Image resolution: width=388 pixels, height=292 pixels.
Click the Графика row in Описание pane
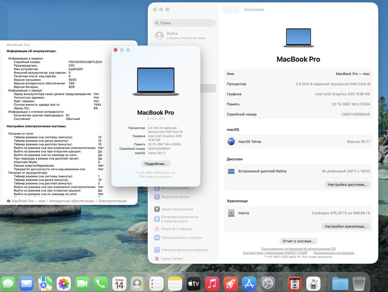tap(298, 94)
